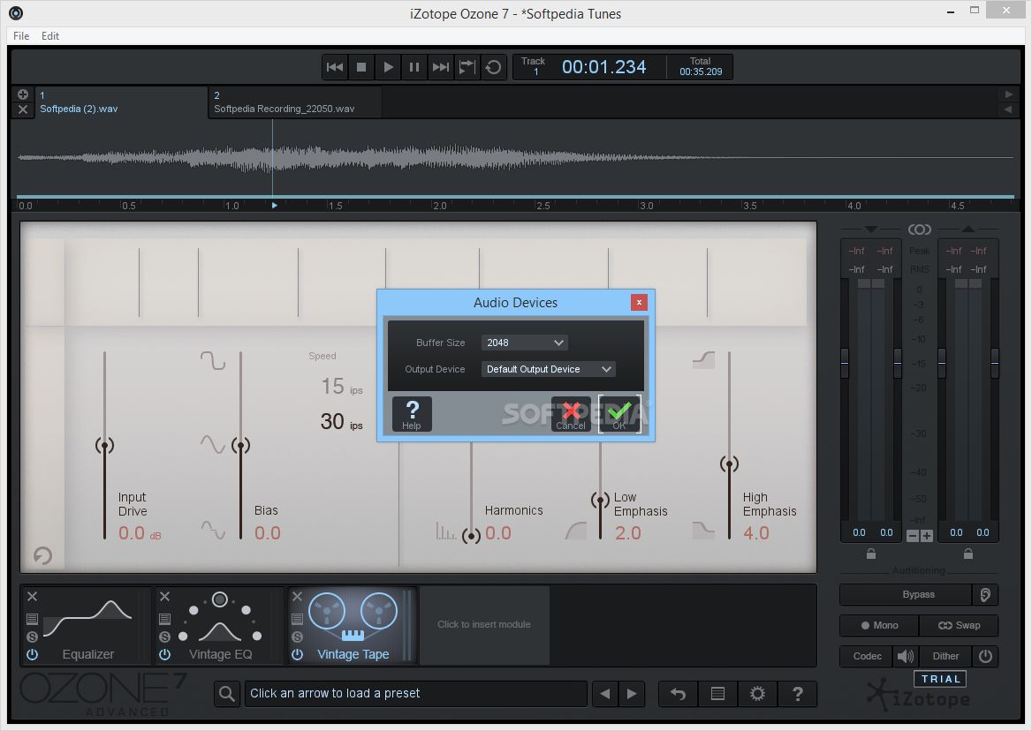Viewport: 1032px width, 731px height.
Task: Stop playback with the stop button
Action: pyautogui.click(x=361, y=67)
